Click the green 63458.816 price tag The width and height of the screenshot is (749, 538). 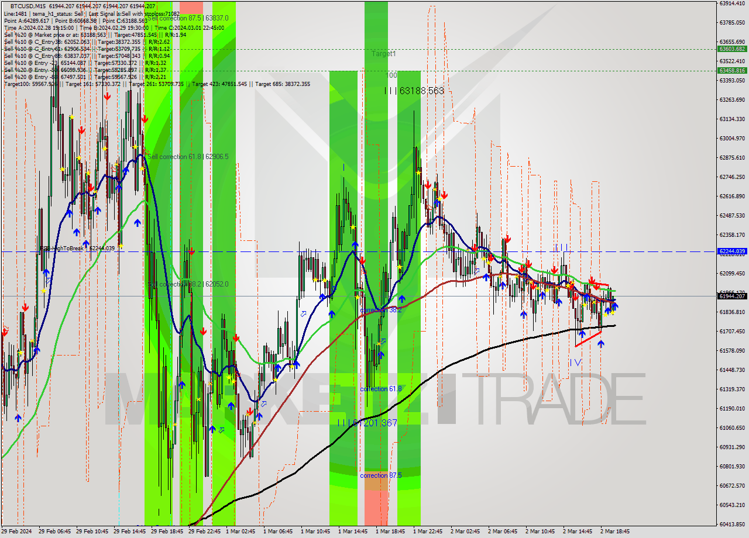[x=731, y=70]
